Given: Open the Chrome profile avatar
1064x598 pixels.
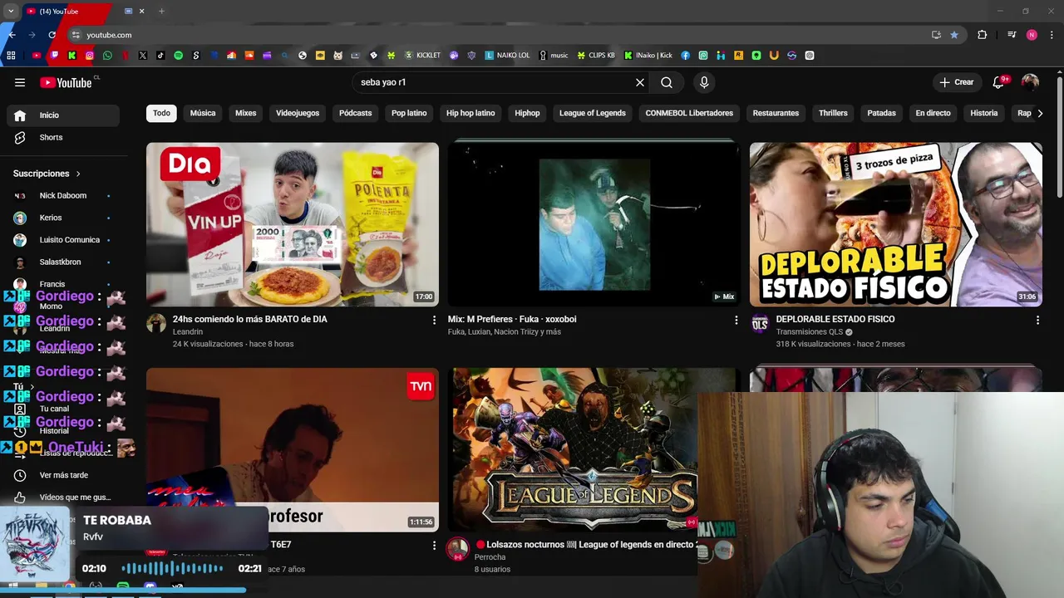Looking at the screenshot, I should tap(1032, 35).
